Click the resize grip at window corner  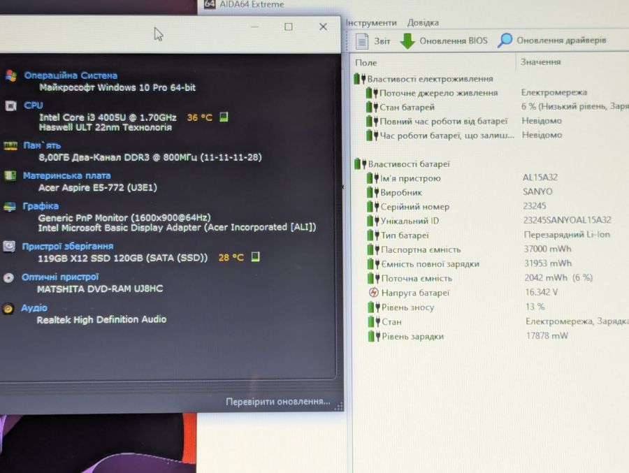pos(338,407)
